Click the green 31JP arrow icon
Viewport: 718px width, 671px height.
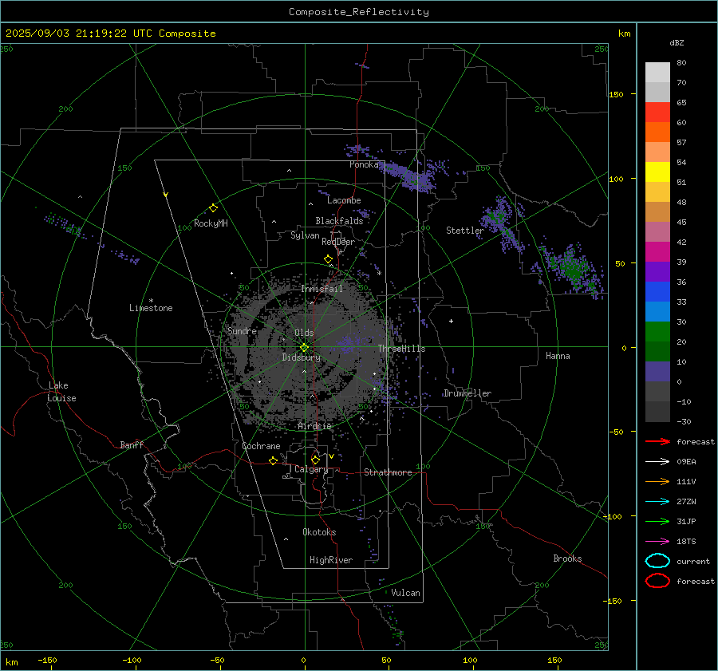pos(657,521)
